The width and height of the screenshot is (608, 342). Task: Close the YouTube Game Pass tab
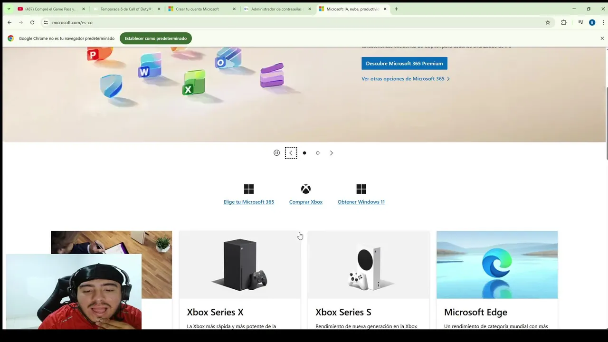[x=84, y=9]
